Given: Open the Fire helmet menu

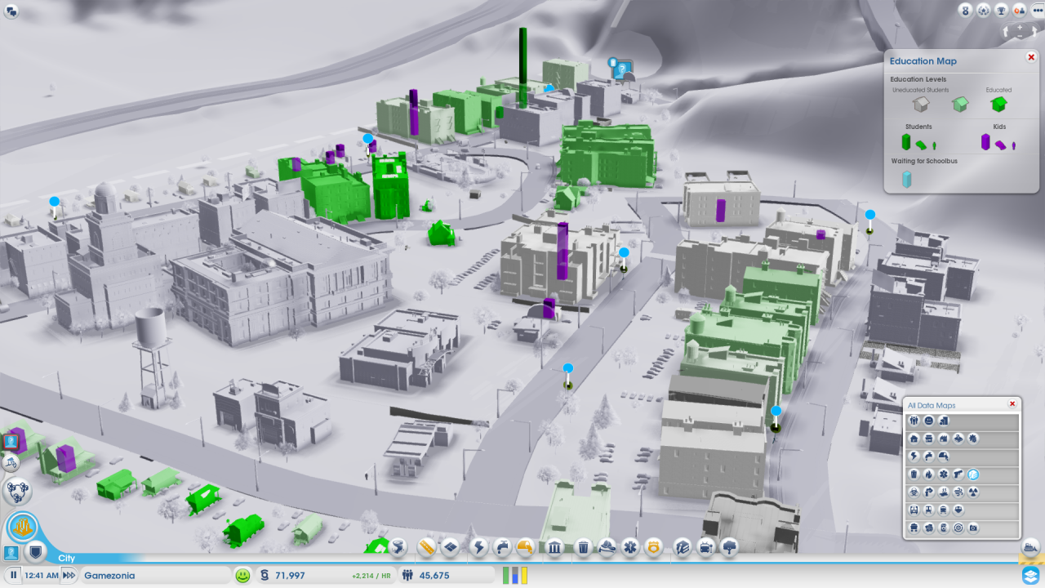Looking at the screenshot, I should (x=607, y=547).
